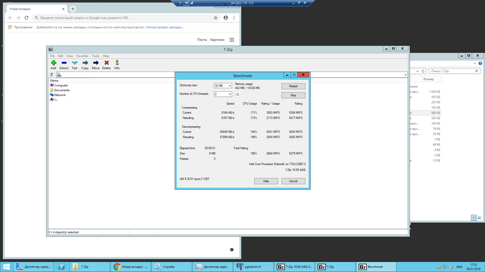Click the Картинки link on new tab page

pos(217,40)
